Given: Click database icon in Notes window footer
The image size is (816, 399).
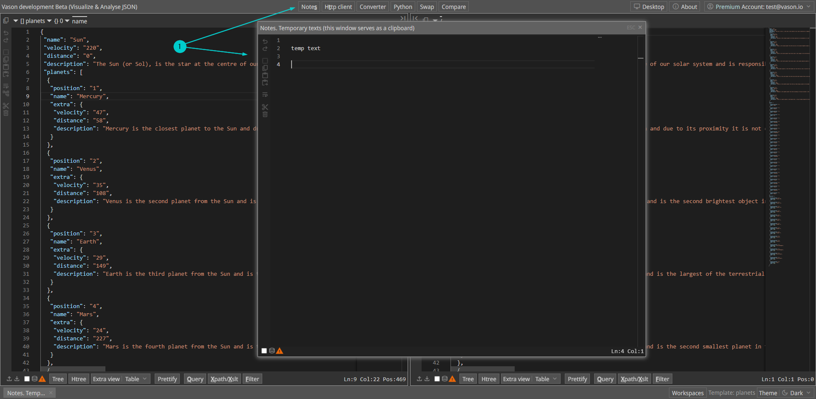Looking at the screenshot, I should point(272,351).
